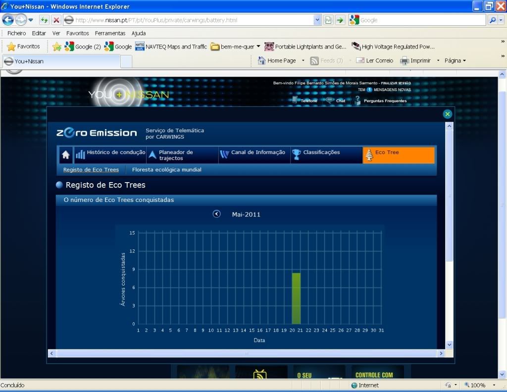Click the Favoritos star button

click(x=23, y=47)
